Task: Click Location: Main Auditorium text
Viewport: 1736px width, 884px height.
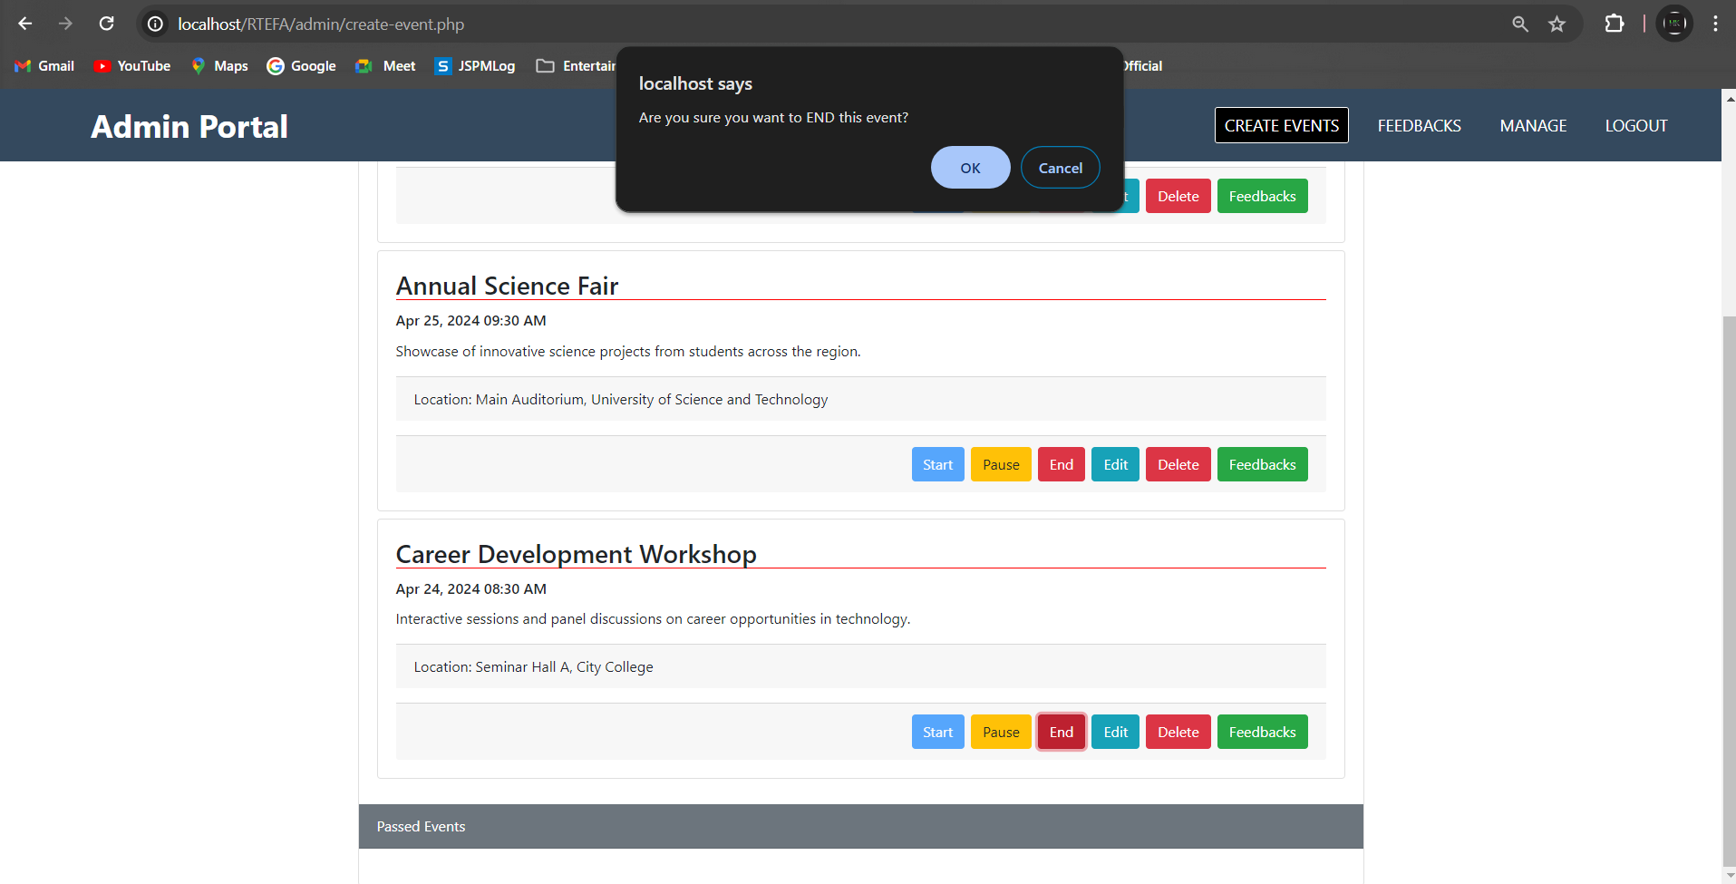Action: pos(620,399)
